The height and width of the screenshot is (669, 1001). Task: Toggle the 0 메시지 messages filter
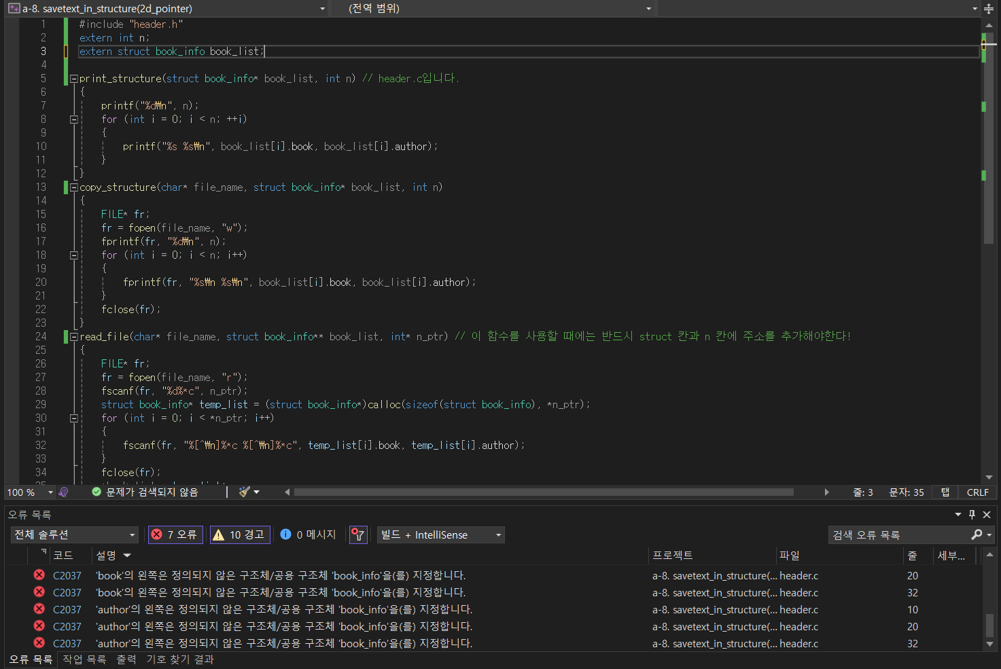point(309,535)
